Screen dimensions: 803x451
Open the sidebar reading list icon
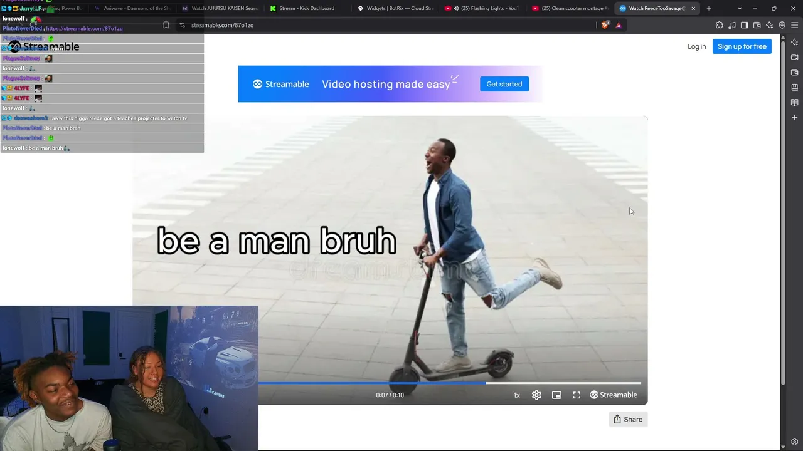[795, 102]
